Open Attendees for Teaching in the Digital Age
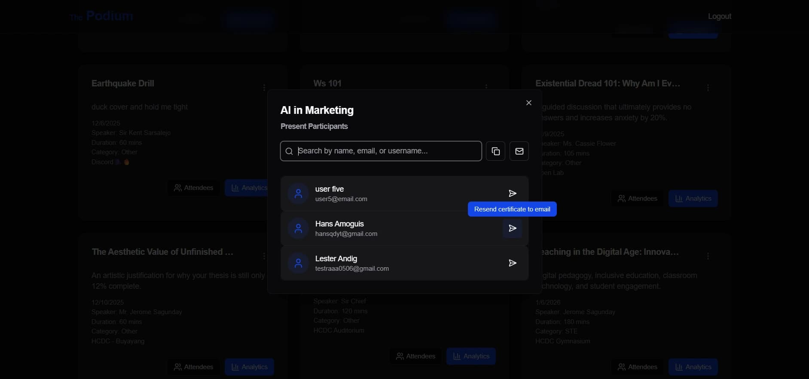809x379 pixels. [x=637, y=367]
